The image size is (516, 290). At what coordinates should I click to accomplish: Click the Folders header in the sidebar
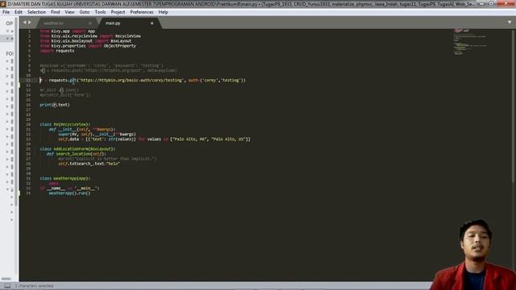click(9, 54)
